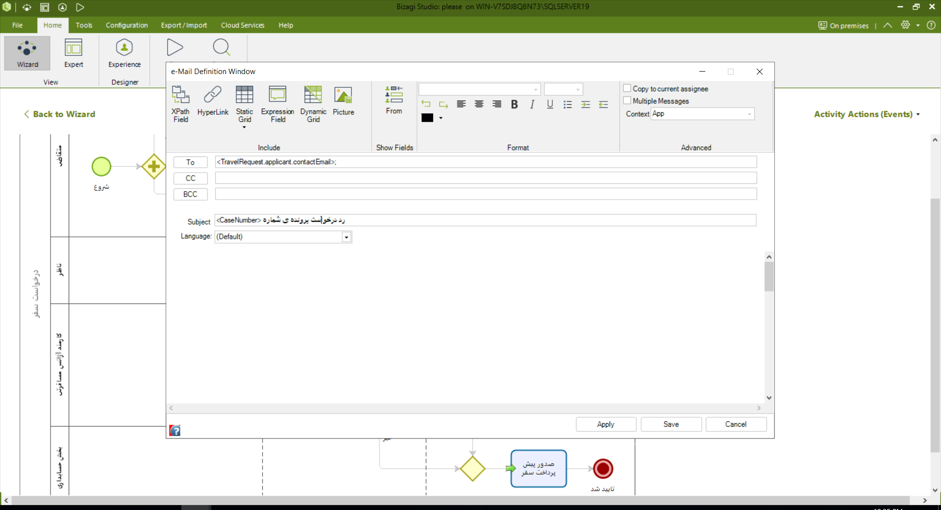Click the Subject text field
941x510 pixels.
485,220
